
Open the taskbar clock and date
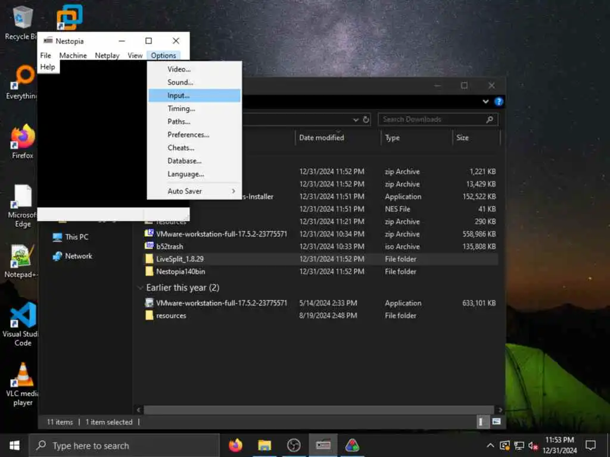click(559, 445)
